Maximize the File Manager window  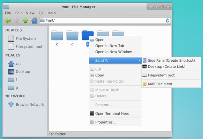(x=162, y=7)
